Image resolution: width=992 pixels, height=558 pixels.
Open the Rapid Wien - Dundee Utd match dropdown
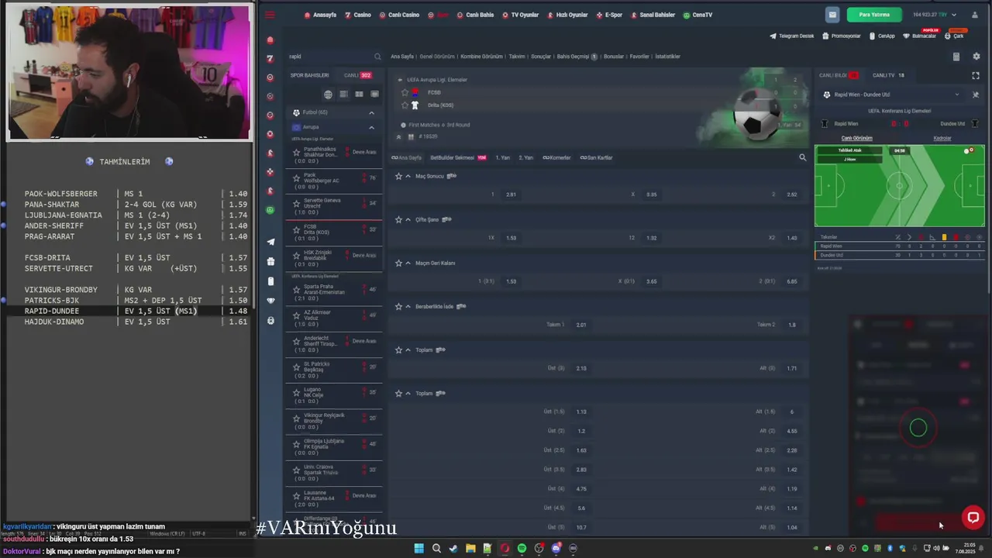click(956, 95)
